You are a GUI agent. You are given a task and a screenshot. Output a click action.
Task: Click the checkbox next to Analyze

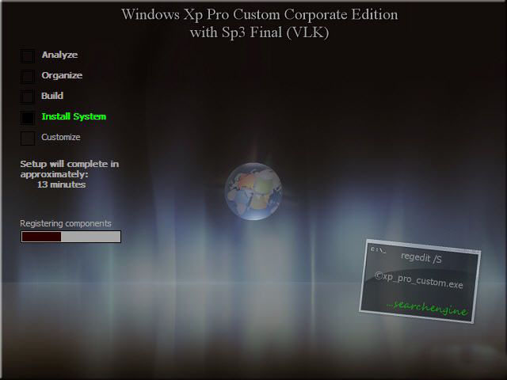coord(28,56)
